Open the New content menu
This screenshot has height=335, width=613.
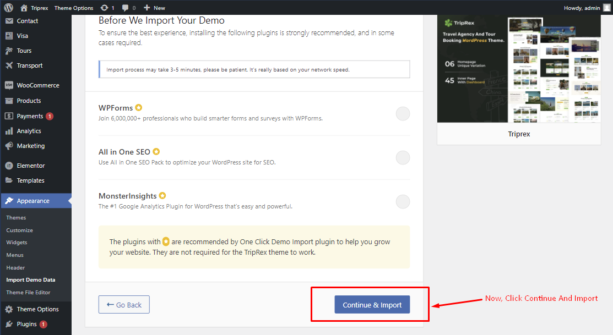tap(159, 8)
